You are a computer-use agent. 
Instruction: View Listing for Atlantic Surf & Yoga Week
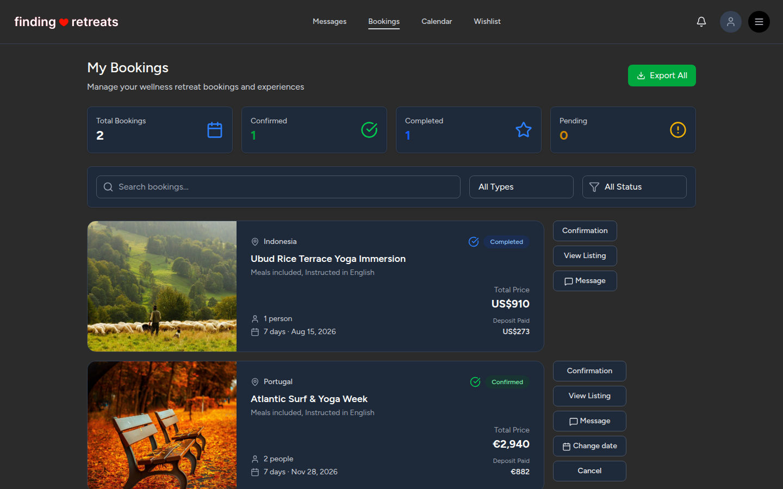pos(589,396)
